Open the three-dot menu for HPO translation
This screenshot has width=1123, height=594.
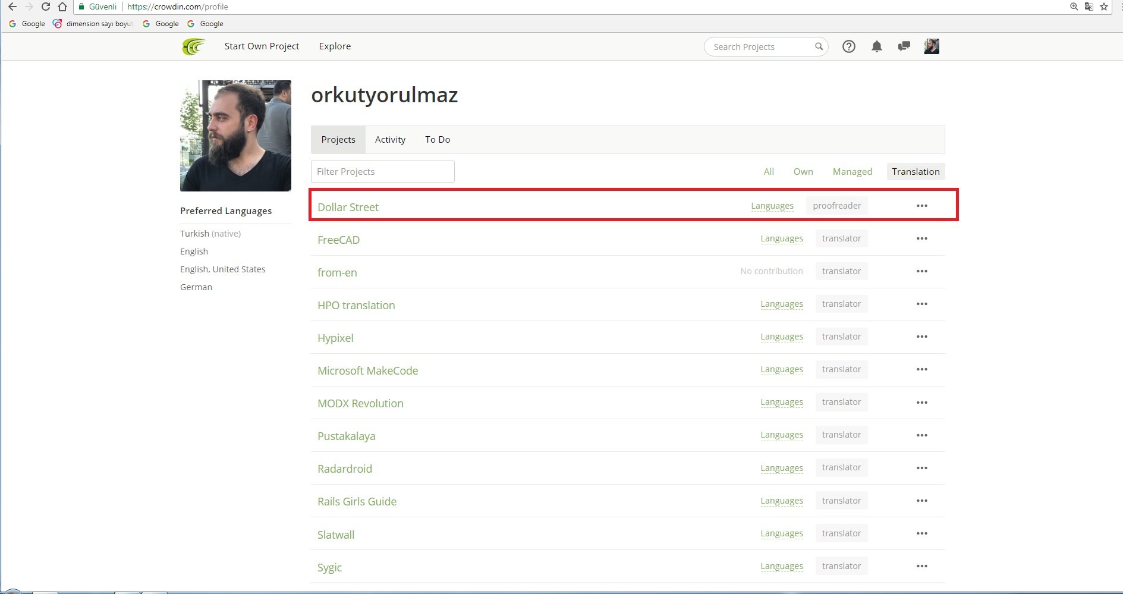click(x=922, y=304)
